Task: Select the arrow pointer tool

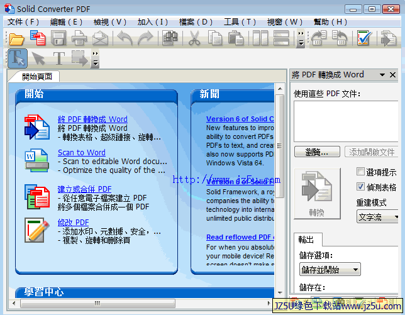Action: [38, 58]
